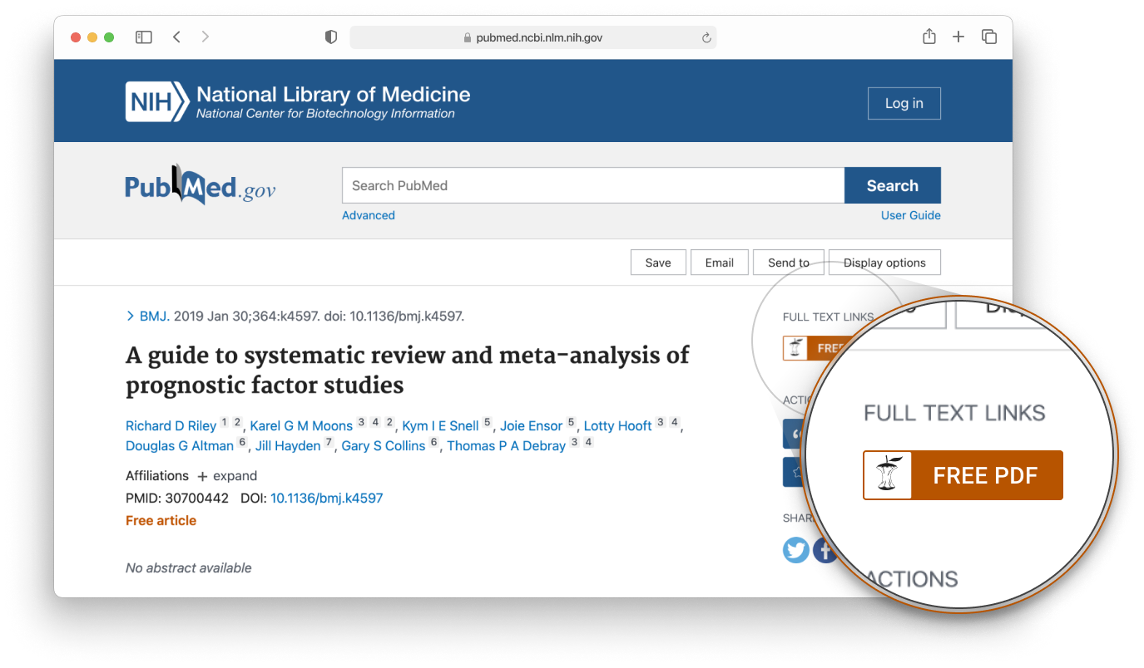Go forward with the right arrow

click(x=205, y=37)
